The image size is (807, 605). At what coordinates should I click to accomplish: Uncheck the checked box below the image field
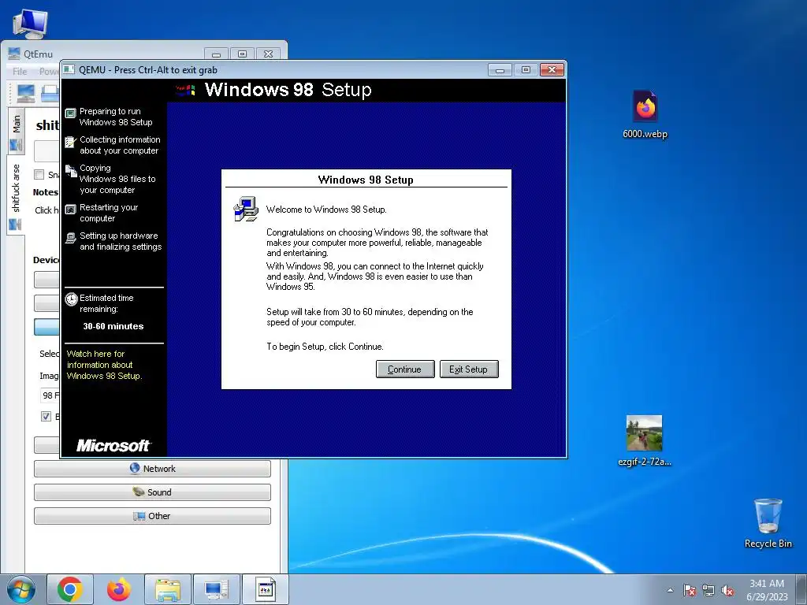(46, 416)
